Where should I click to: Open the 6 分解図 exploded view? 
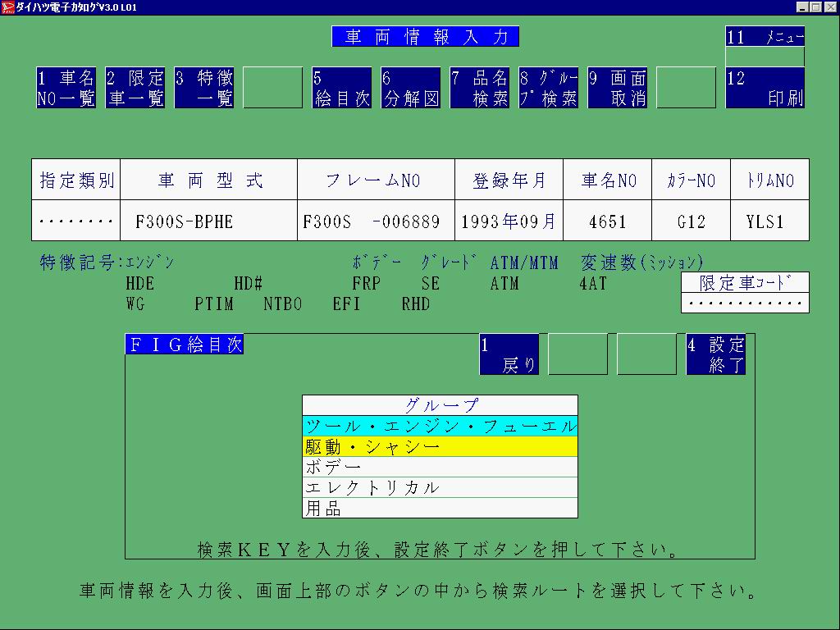coord(410,88)
